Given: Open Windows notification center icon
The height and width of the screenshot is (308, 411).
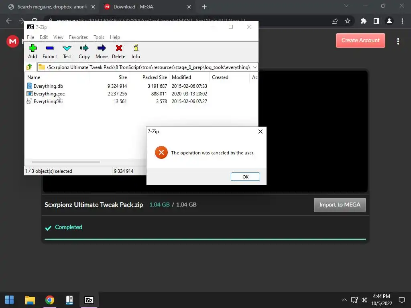Looking at the screenshot, I should pyautogui.click(x=401, y=300).
